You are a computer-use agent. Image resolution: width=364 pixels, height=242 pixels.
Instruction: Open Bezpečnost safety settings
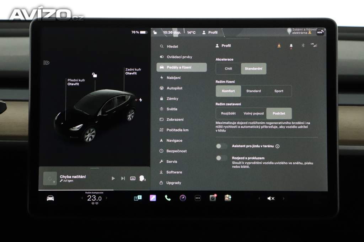tap(173, 151)
